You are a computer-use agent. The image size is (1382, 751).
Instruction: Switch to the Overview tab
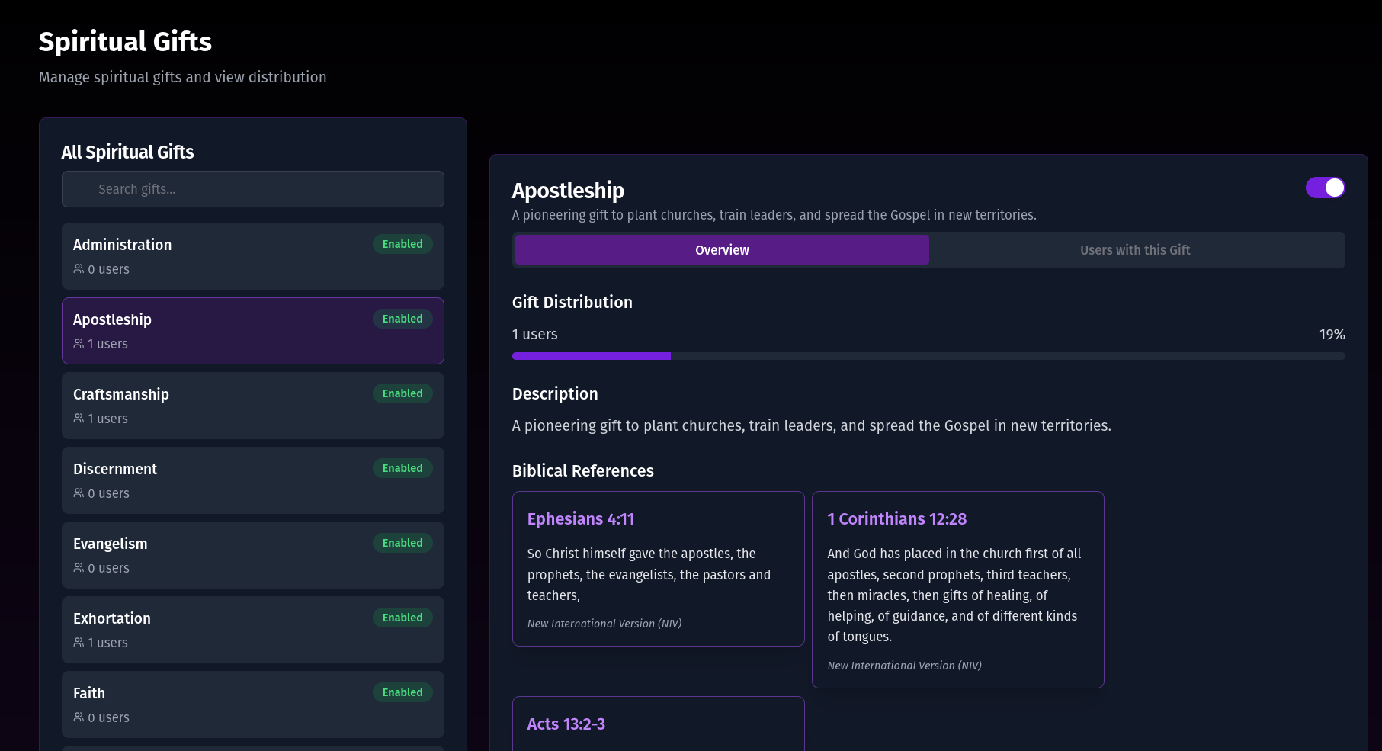click(722, 250)
